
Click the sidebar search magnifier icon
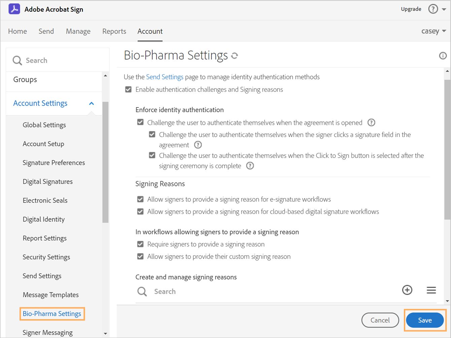[17, 61]
